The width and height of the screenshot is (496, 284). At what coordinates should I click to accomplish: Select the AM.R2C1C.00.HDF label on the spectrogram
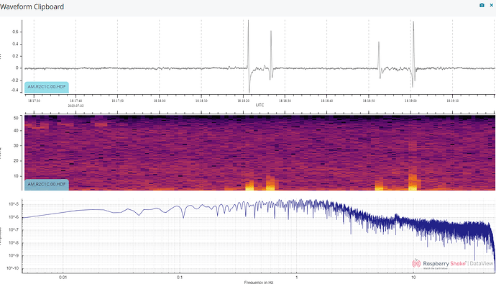(x=47, y=184)
